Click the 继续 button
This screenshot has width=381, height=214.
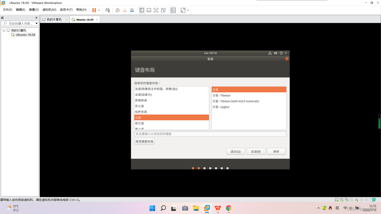tap(276, 152)
